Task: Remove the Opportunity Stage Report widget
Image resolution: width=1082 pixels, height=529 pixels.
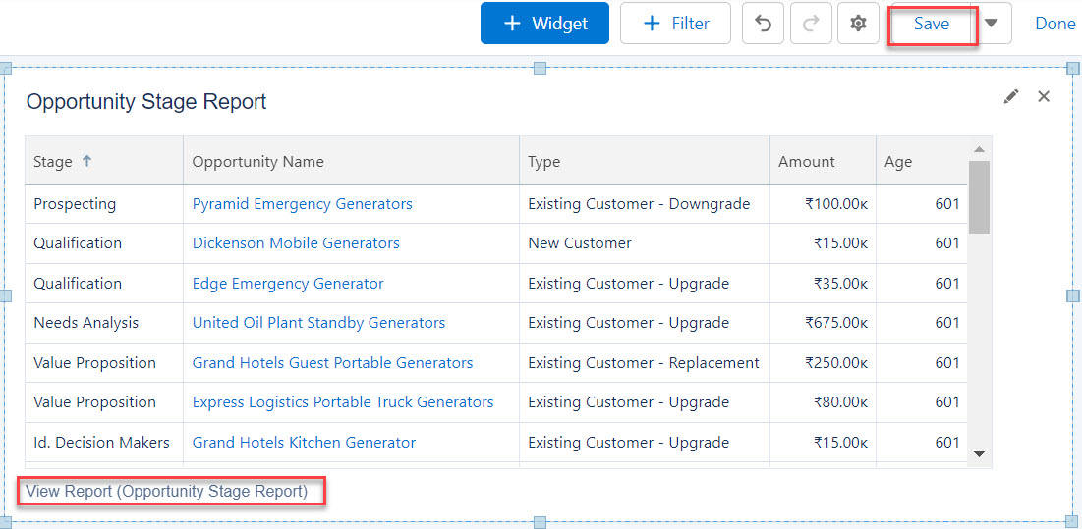Action: (1044, 96)
